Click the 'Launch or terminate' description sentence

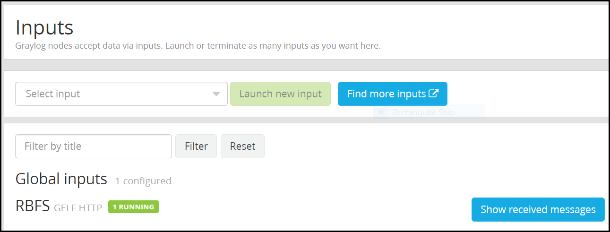[x=273, y=46]
